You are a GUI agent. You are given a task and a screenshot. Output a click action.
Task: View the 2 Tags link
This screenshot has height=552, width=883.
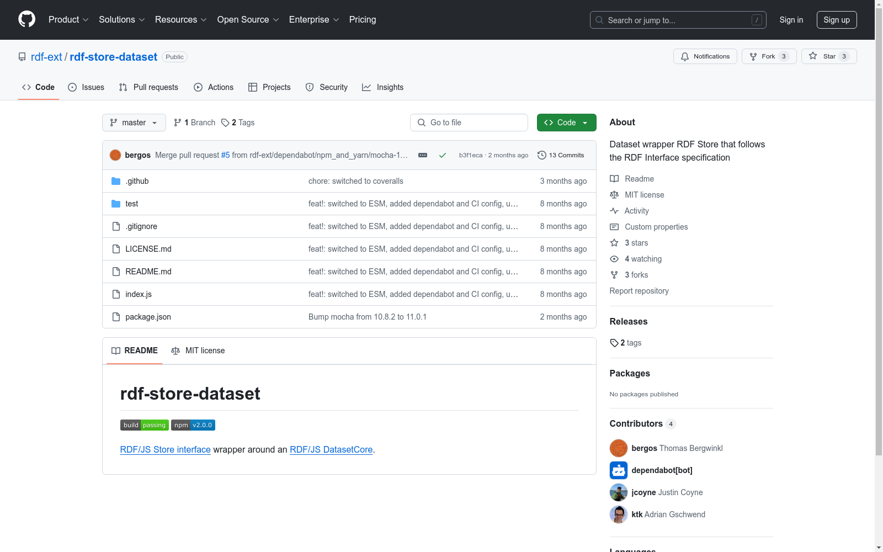[x=238, y=123]
